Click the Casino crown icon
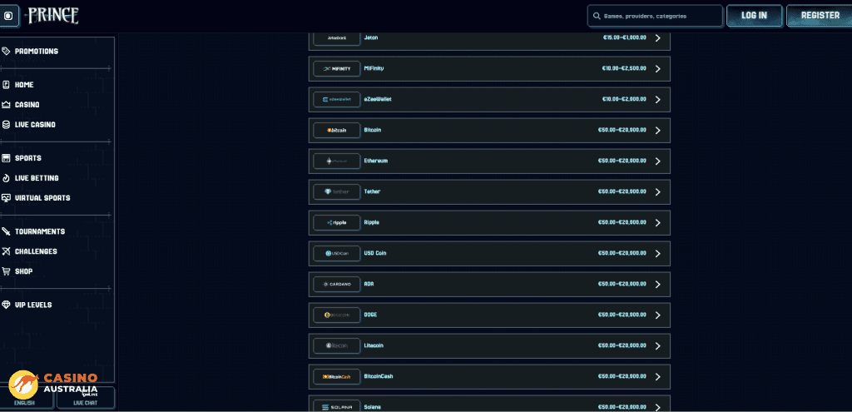852x412 pixels. coord(6,104)
